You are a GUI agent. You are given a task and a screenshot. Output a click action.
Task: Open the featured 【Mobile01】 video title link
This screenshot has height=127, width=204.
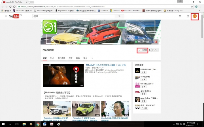105,65
